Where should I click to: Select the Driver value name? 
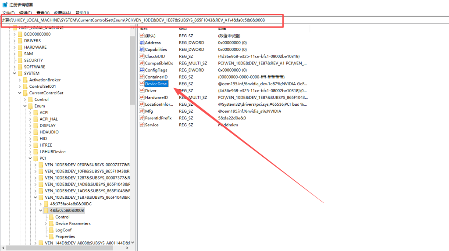pos(150,90)
